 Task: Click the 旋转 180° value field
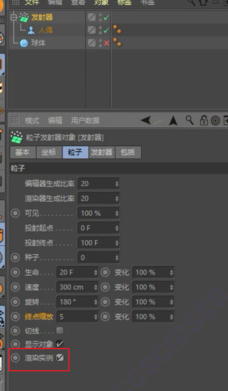tap(77, 302)
